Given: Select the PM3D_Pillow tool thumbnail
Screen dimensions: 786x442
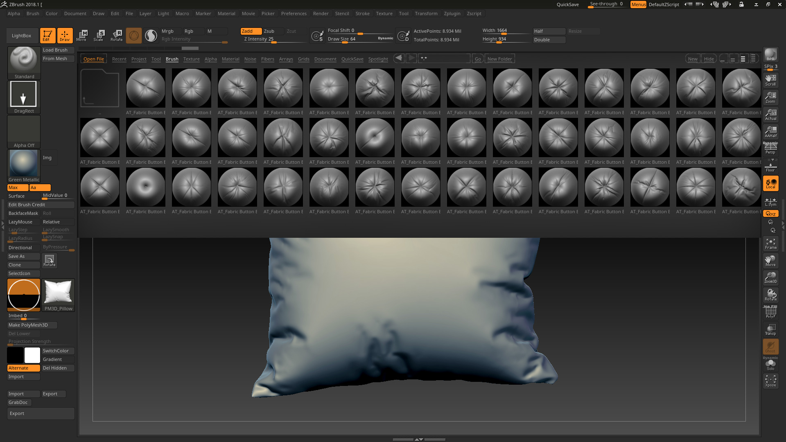Looking at the screenshot, I should click(x=58, y=295).
